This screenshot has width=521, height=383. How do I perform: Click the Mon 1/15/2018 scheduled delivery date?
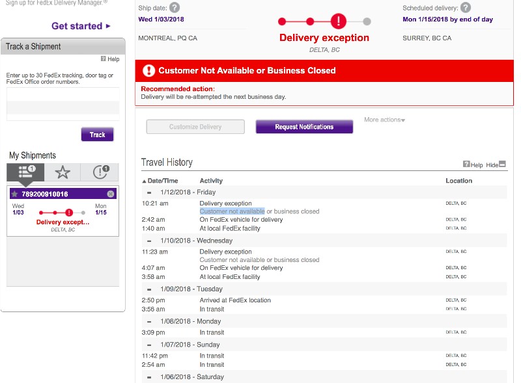[x=447, y=20]
